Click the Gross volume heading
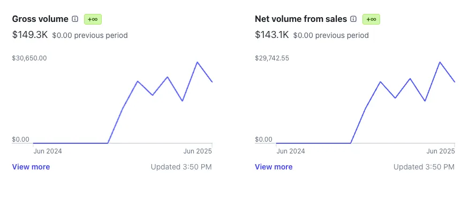 click(40, 19)
